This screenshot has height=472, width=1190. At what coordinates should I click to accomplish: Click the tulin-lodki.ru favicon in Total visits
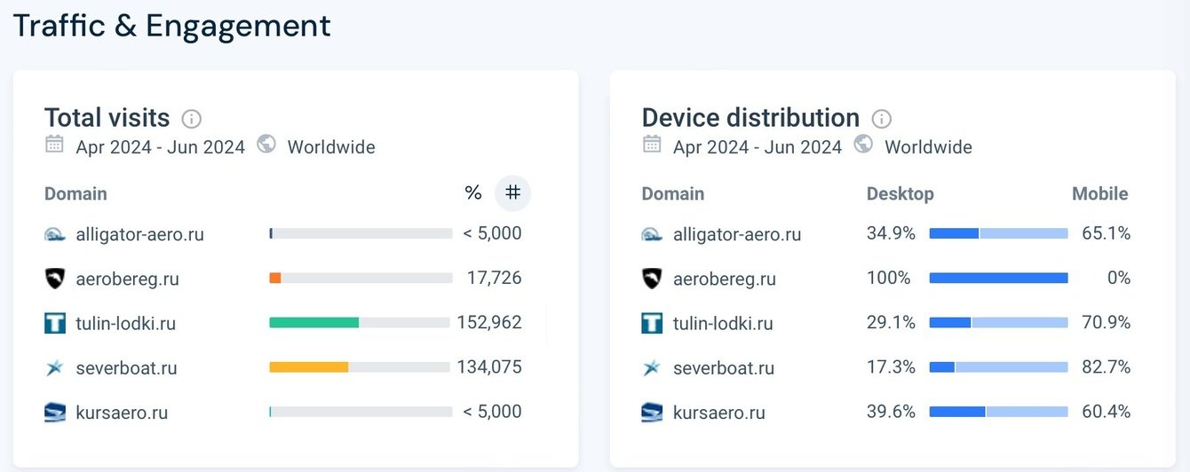coord(55,323)
